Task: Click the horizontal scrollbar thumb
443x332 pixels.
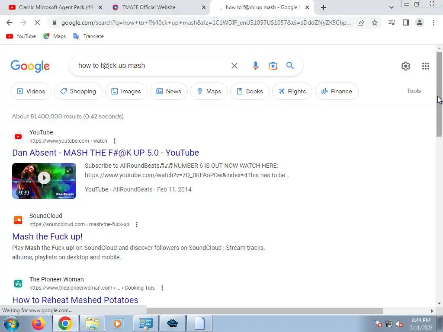Action: [264, 310]
